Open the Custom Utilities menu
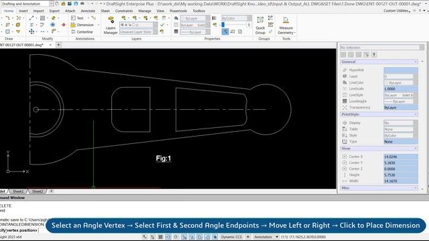429x241 pixels. coord(397,11)
